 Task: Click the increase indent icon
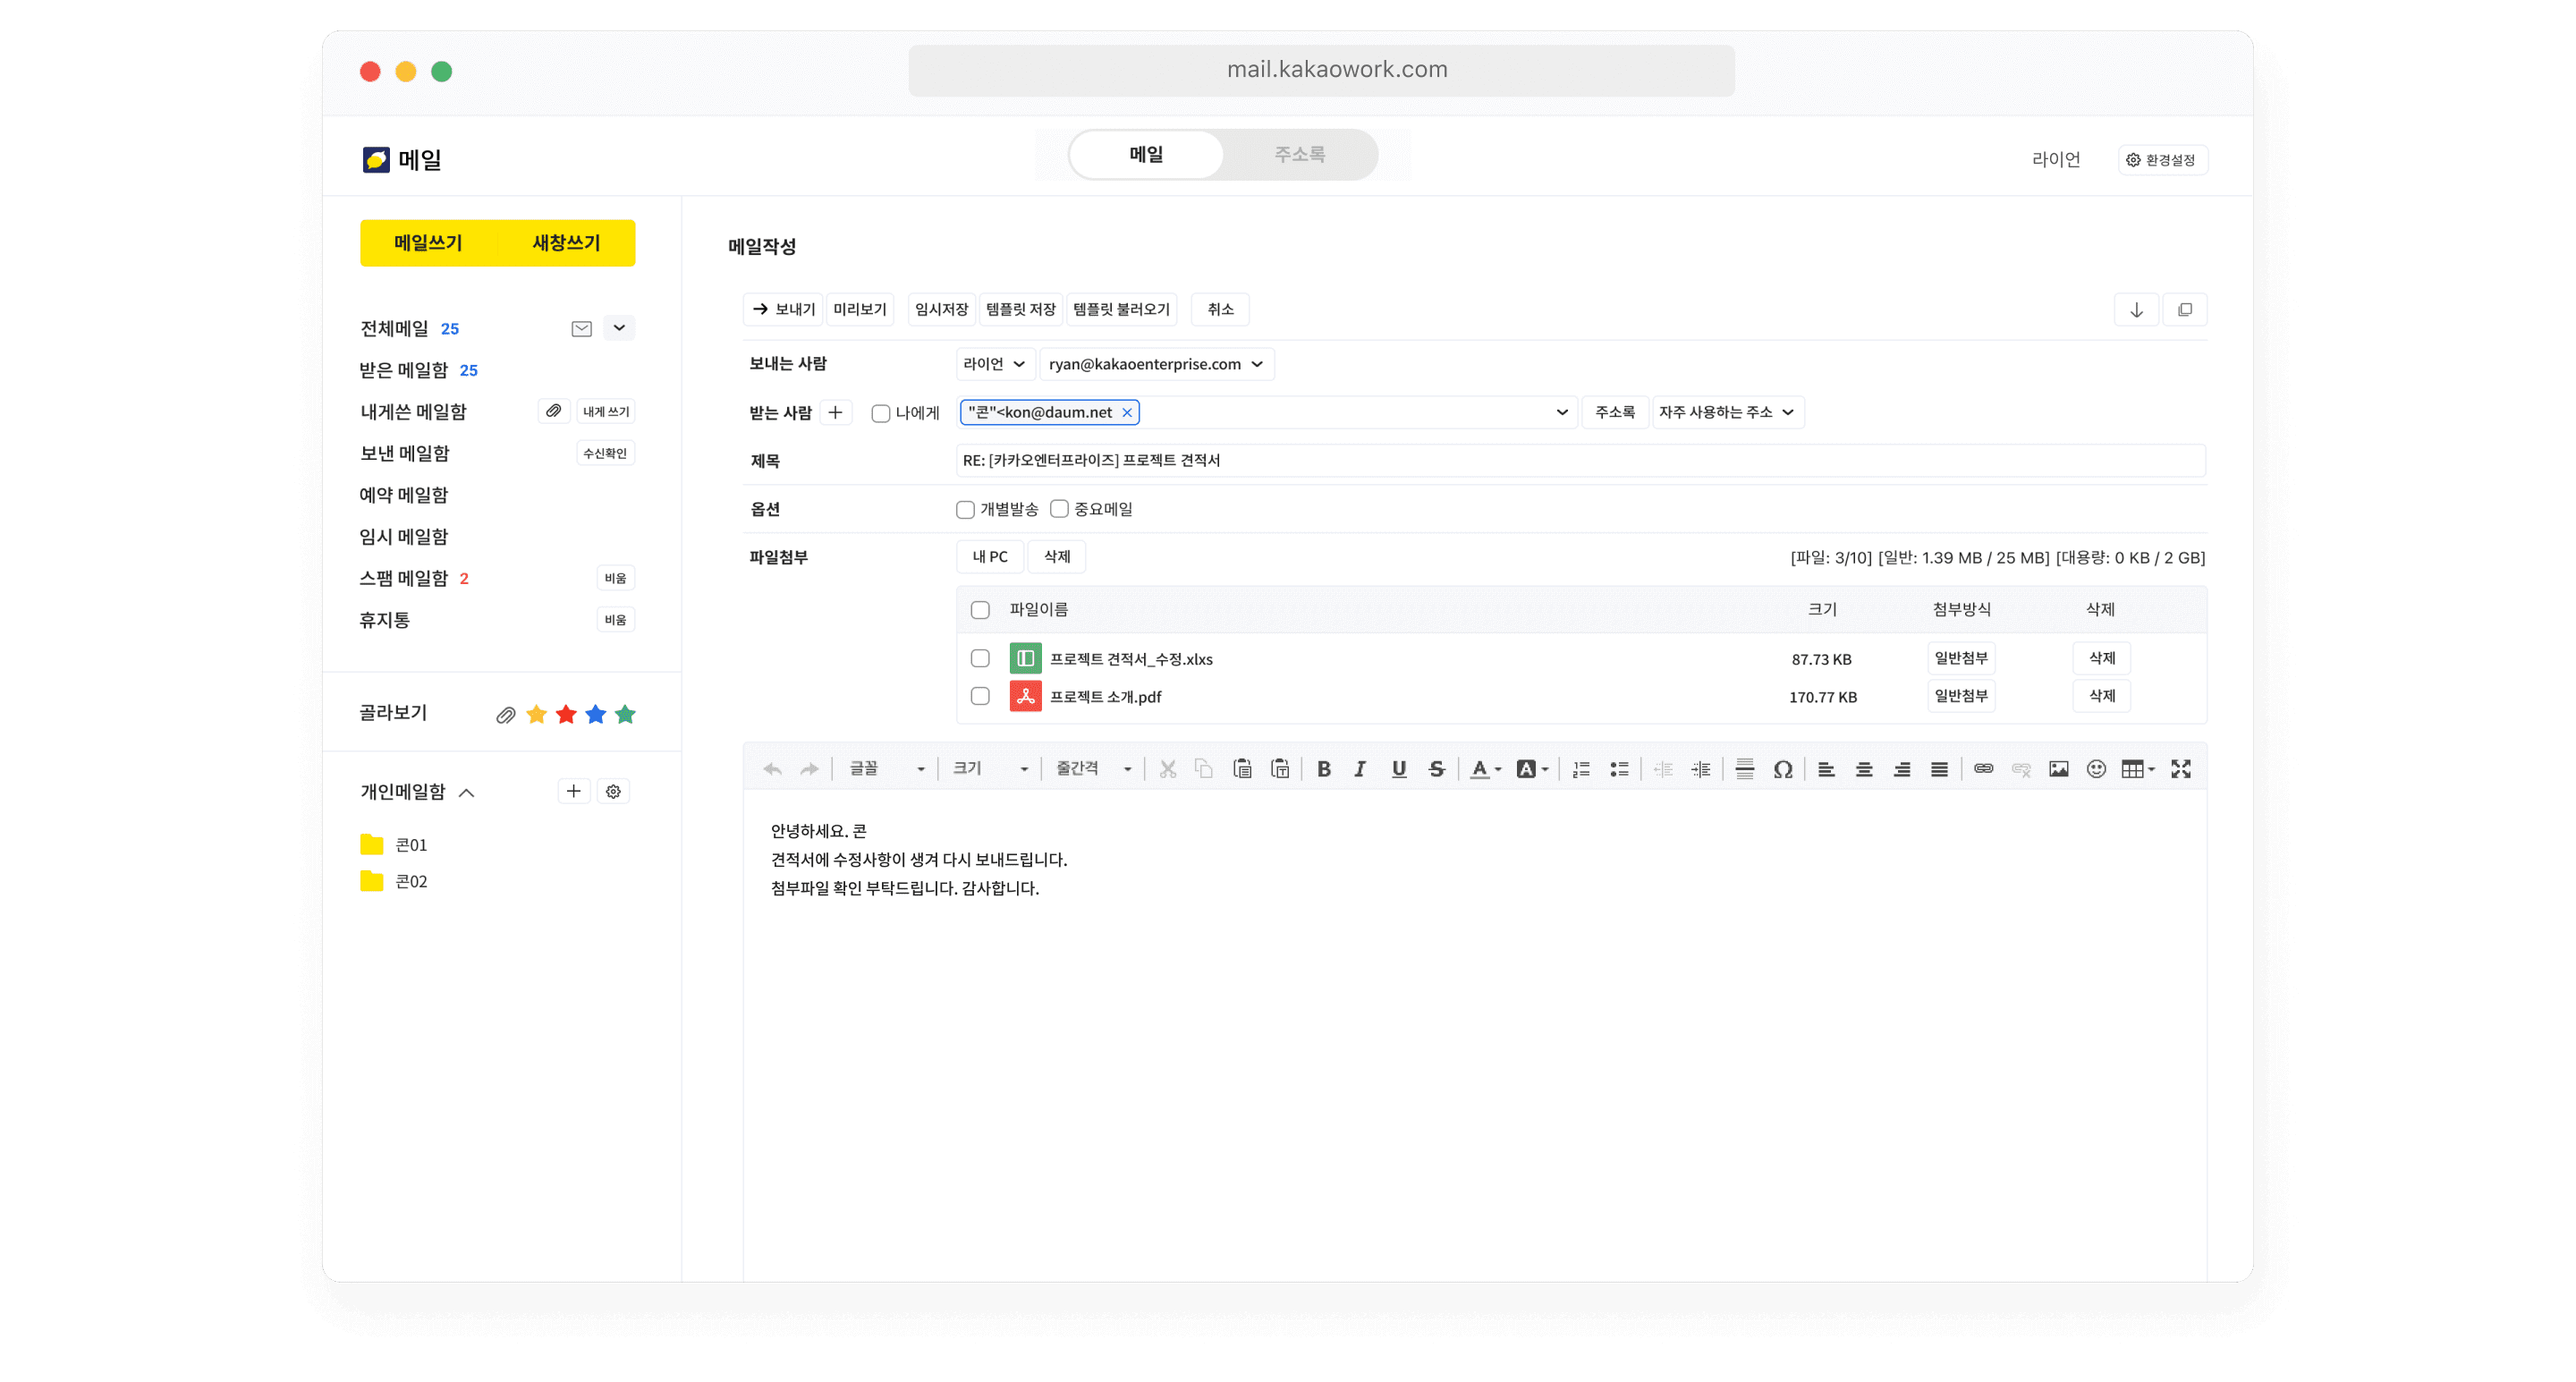[1700, 769]
